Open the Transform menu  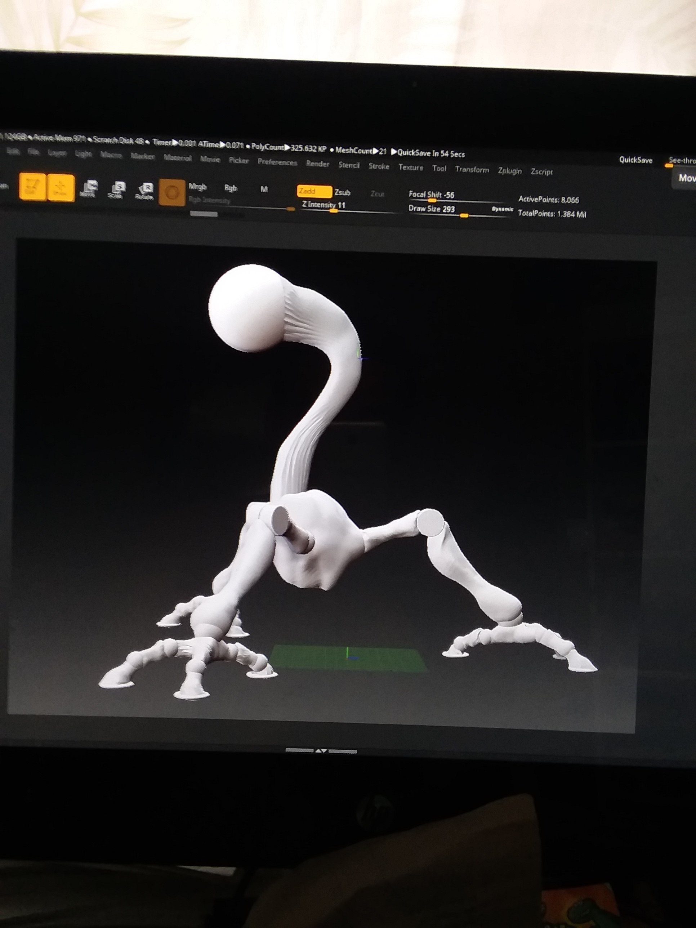[472, 169]
